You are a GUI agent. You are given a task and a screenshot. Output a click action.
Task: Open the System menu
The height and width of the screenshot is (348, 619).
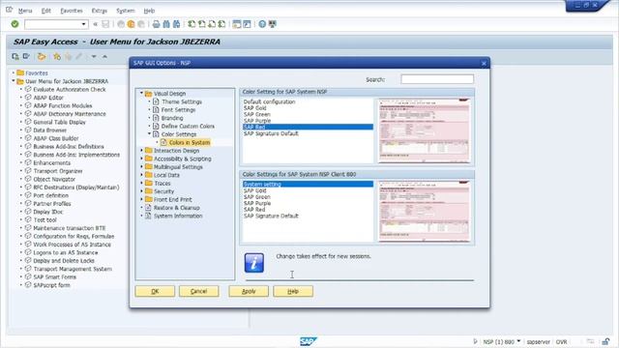click(125, 11)
